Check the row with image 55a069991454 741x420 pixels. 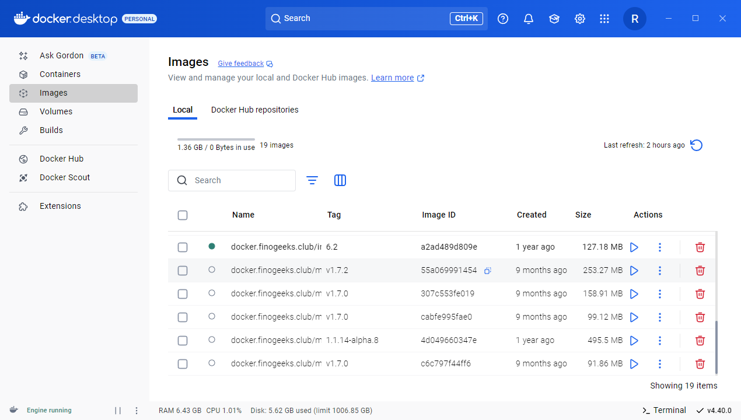tap(183, 271)
